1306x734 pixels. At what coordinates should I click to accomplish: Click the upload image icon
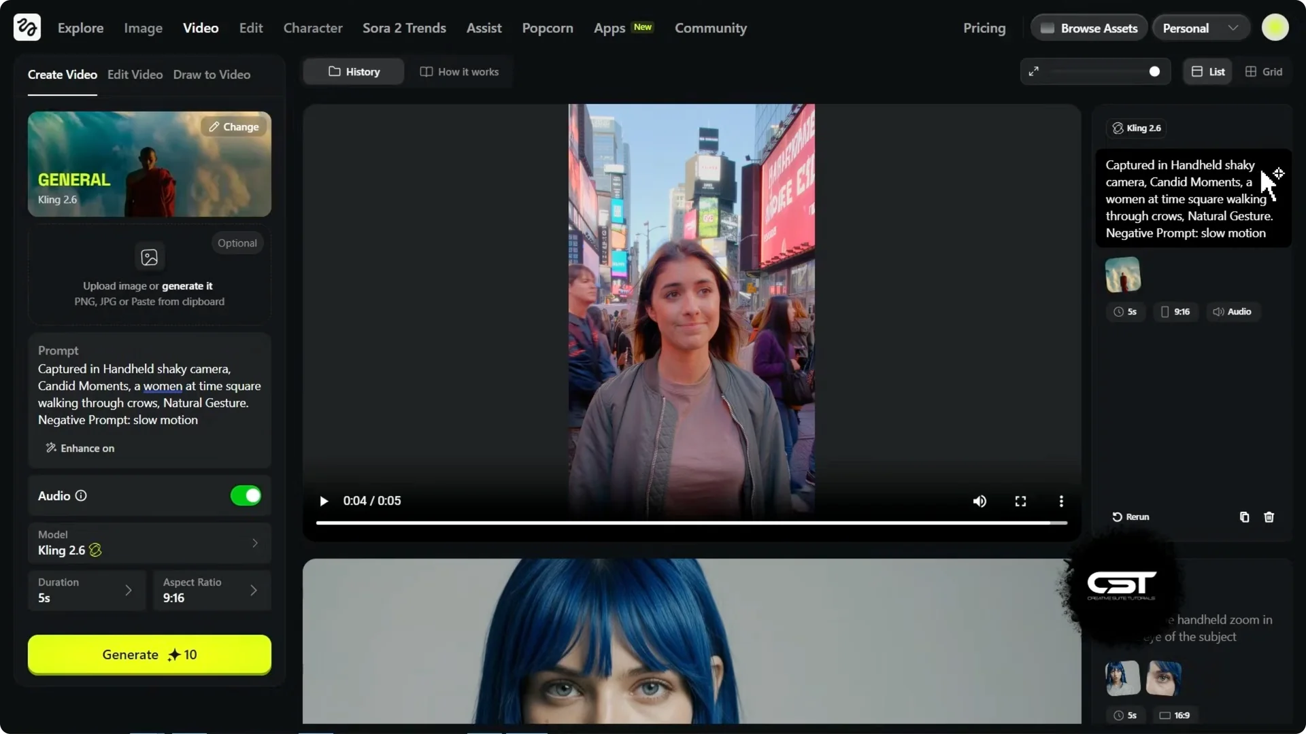tap(149, 258)
